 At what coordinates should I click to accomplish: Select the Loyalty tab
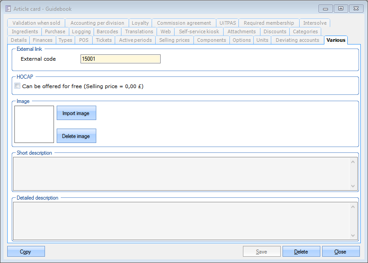[x=140, y=23]
